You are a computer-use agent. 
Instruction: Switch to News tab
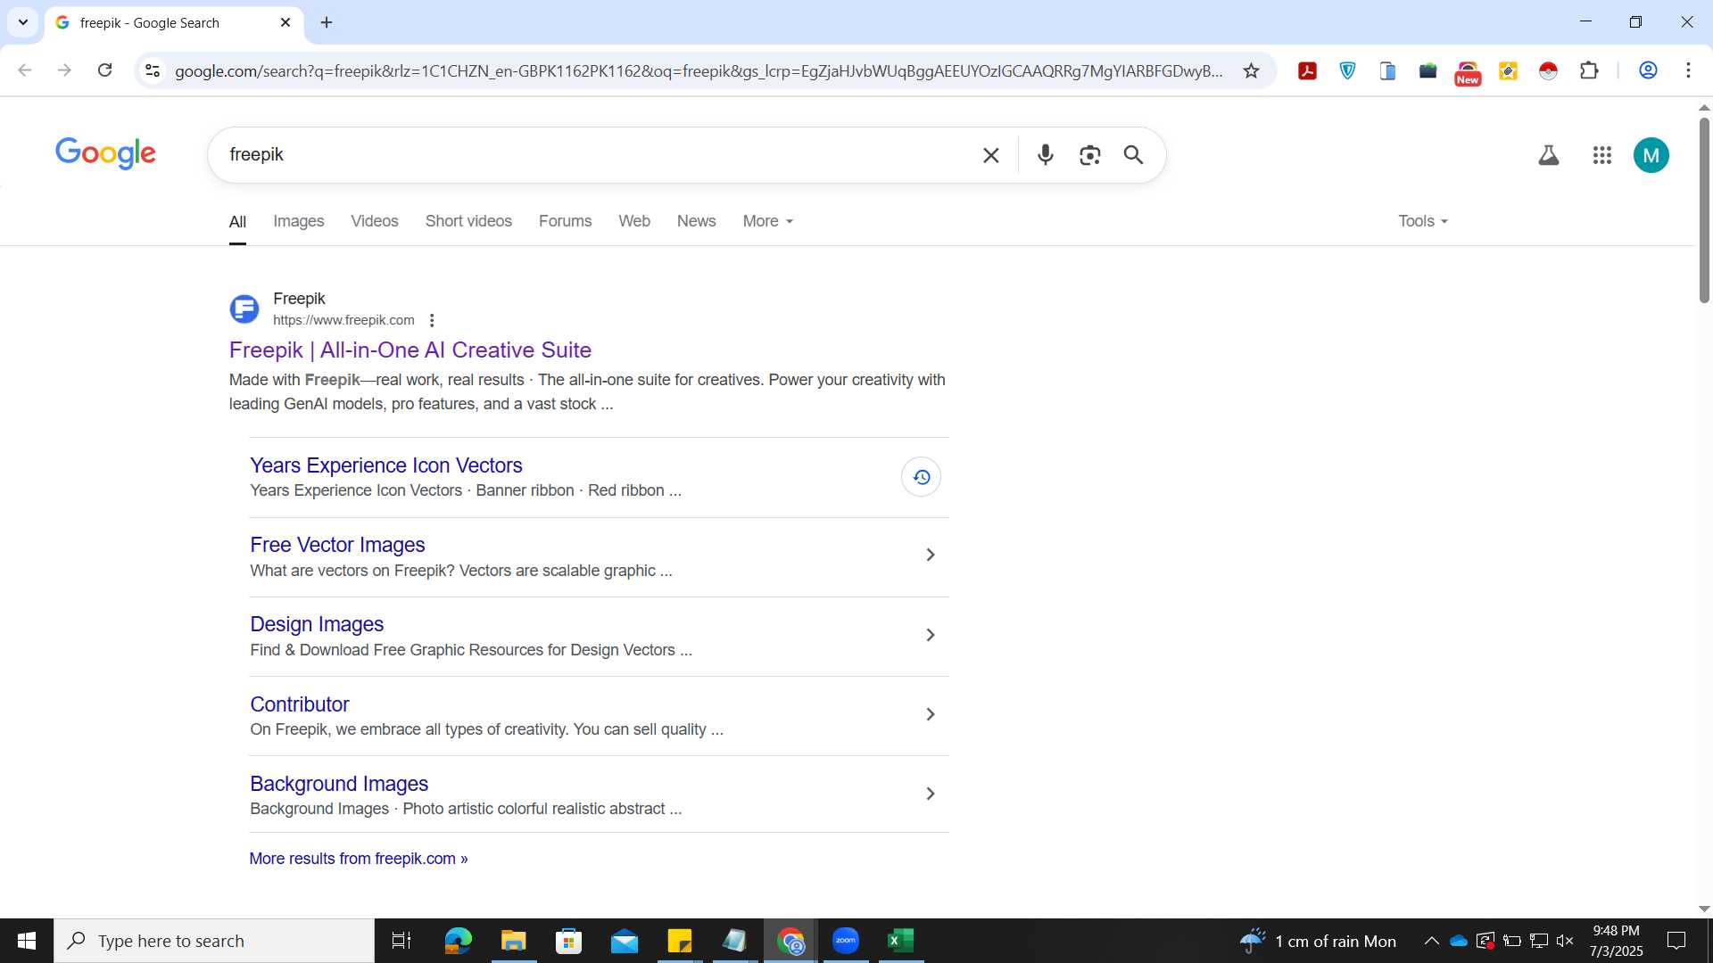(696, 221)
